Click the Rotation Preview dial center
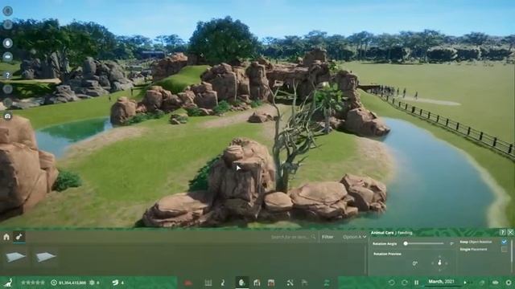Viewport: 515px width, 289px height. click(x=439, y=263)
